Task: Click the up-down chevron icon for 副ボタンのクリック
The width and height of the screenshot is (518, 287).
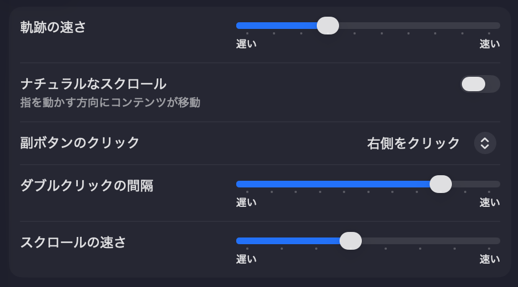Action: pyautogui.click(x=485, y=143)
